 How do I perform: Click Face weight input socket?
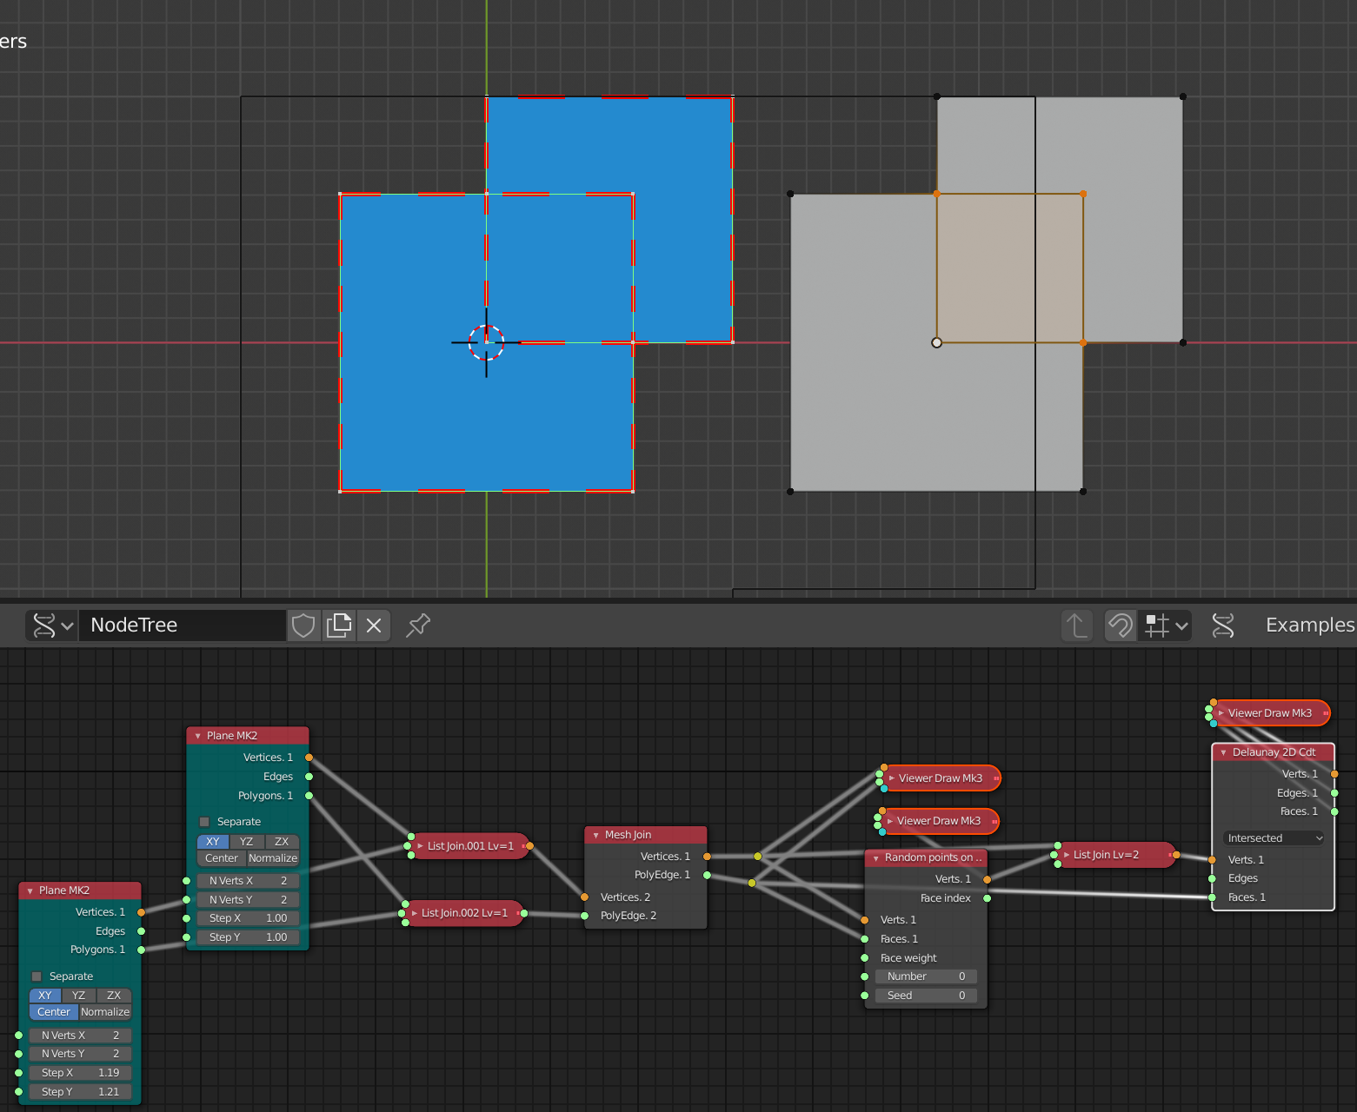coord(864,958)
